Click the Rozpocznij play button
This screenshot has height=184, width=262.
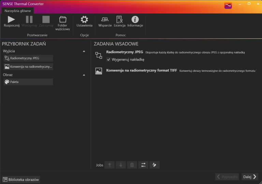tap(12, 21)
